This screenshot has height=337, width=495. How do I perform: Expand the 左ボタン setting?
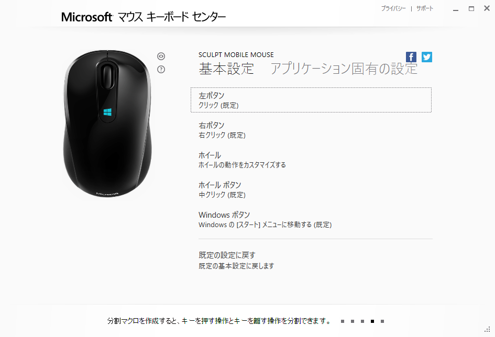[x=311, y=100]
